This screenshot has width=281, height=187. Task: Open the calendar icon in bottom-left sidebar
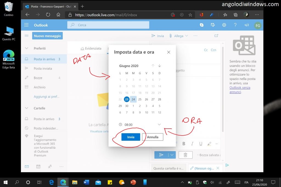[38, 166]
